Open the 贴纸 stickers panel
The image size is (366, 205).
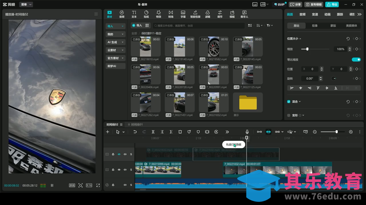[x=146, y=14]
